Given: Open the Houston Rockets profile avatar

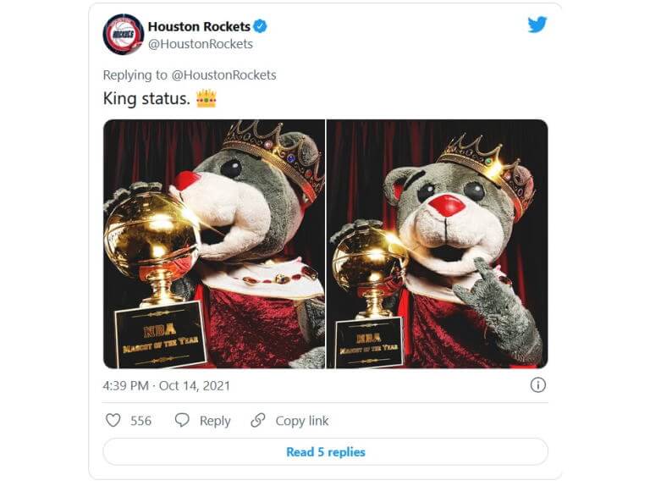Looking at the screenshot, I should pos(123,34).
